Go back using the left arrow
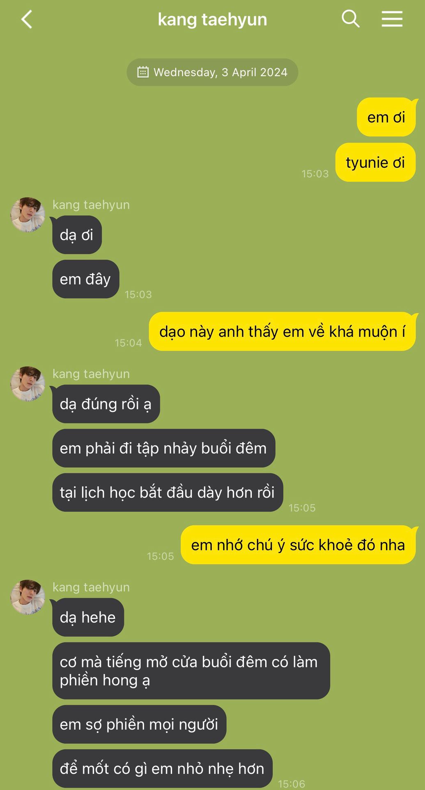This screenshot has height=790, width=425. (x=27, y=19)
